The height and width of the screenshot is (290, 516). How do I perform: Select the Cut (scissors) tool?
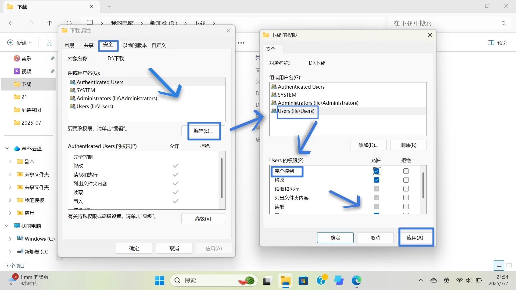point(49,43)
